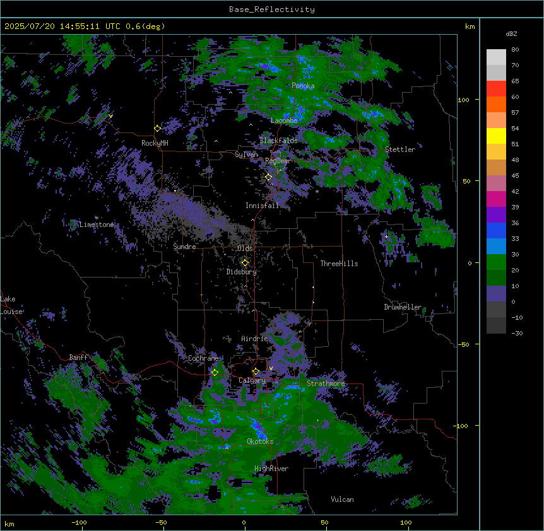Click the Sundre label
The height and width of the screenshot is (531, 544).
pyautogui.click(x=184, y=247)
